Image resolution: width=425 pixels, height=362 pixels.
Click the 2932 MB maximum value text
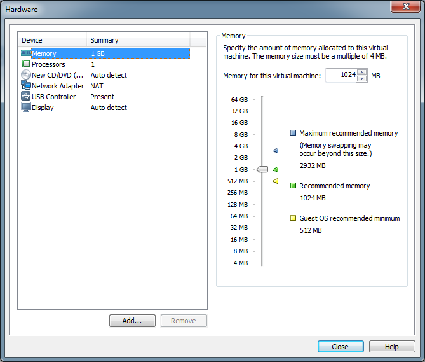[x=313, y=165]
